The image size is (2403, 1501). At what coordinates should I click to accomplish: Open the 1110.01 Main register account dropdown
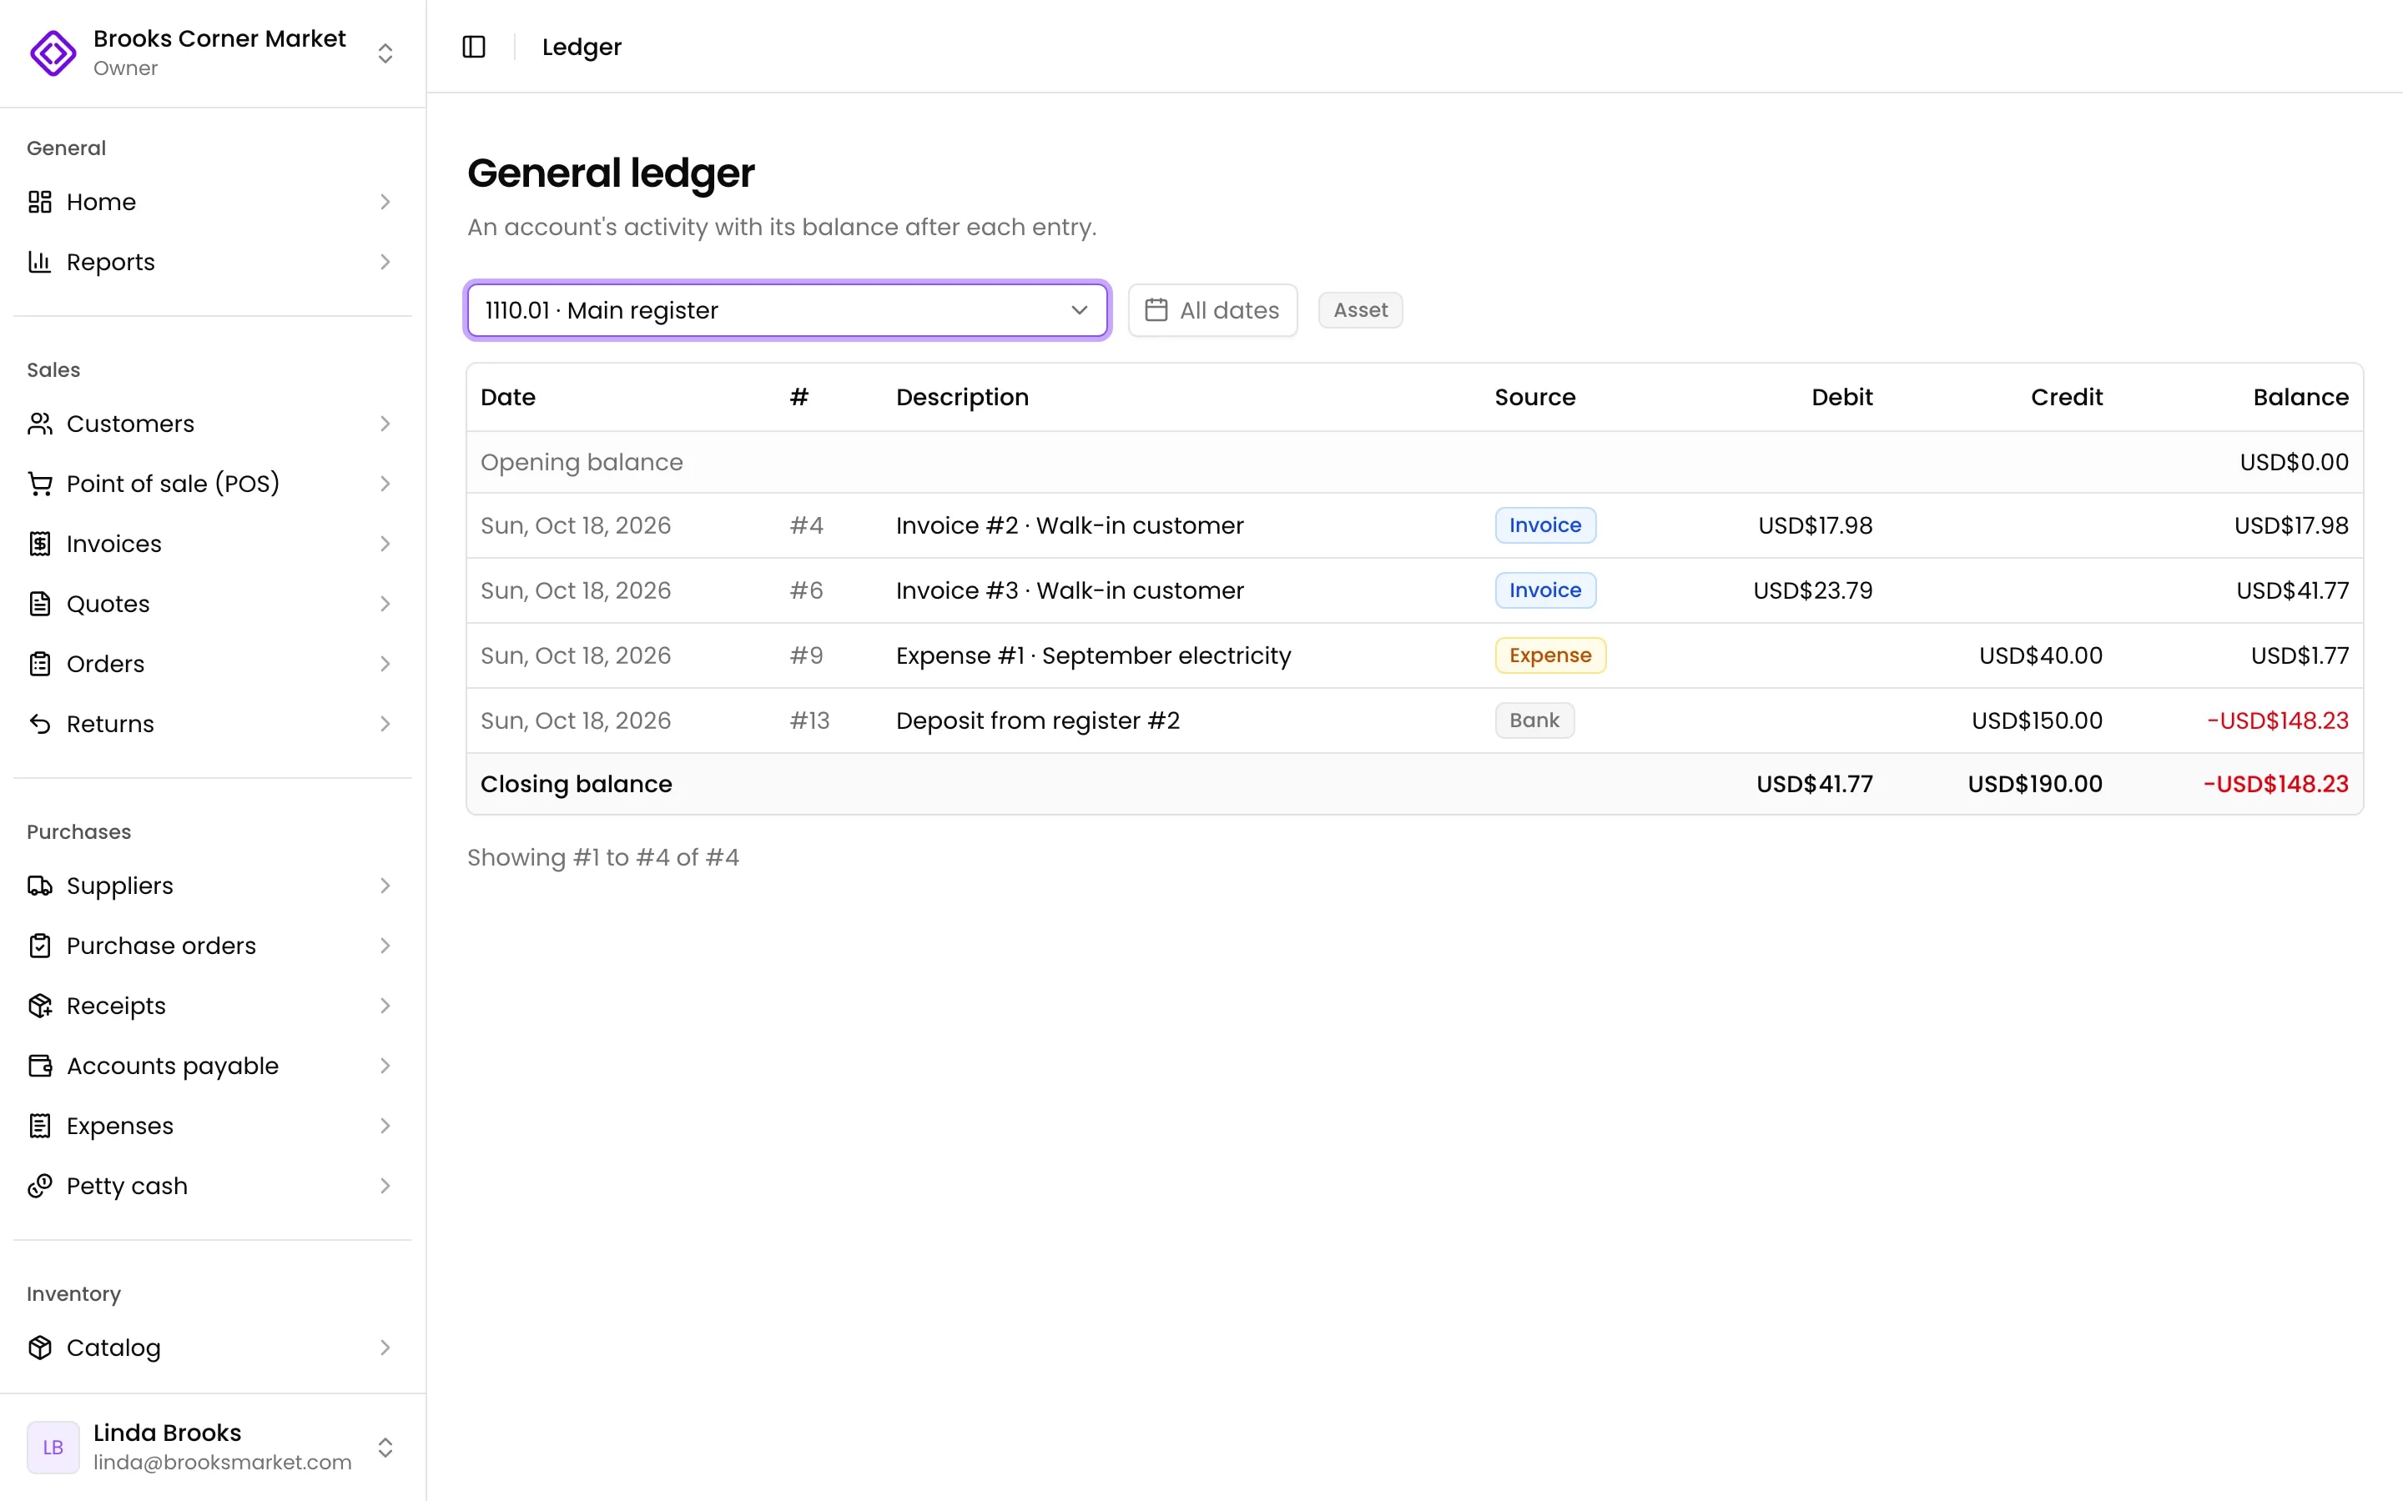(788, 309)
